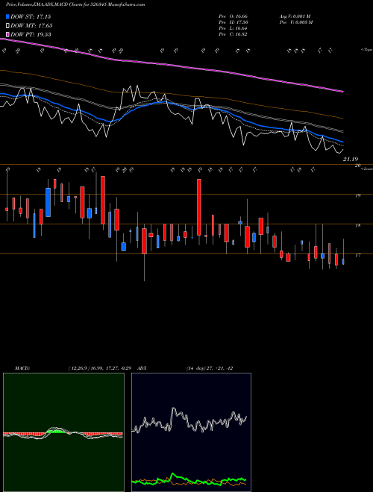Click the '<Lows' marker label
Image resolution: width=373 pixels, height=492 pixels.
point(366,168)
